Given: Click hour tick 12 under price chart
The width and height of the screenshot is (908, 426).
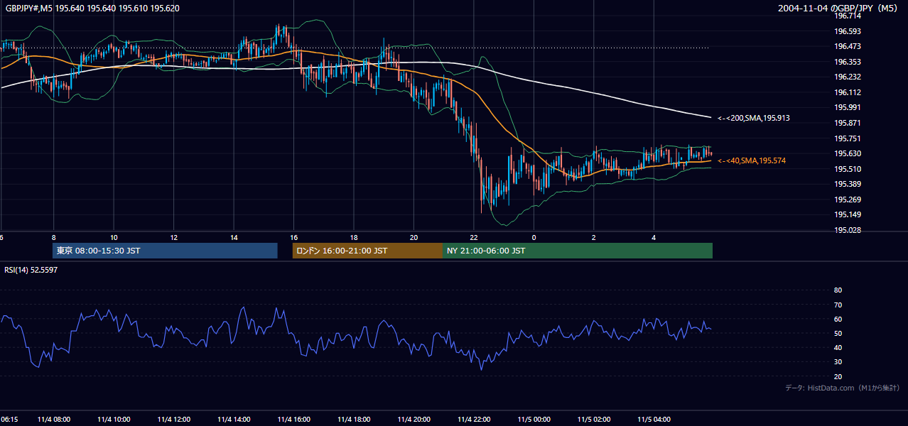Looking at the screenshot, I should pos(174,237).
